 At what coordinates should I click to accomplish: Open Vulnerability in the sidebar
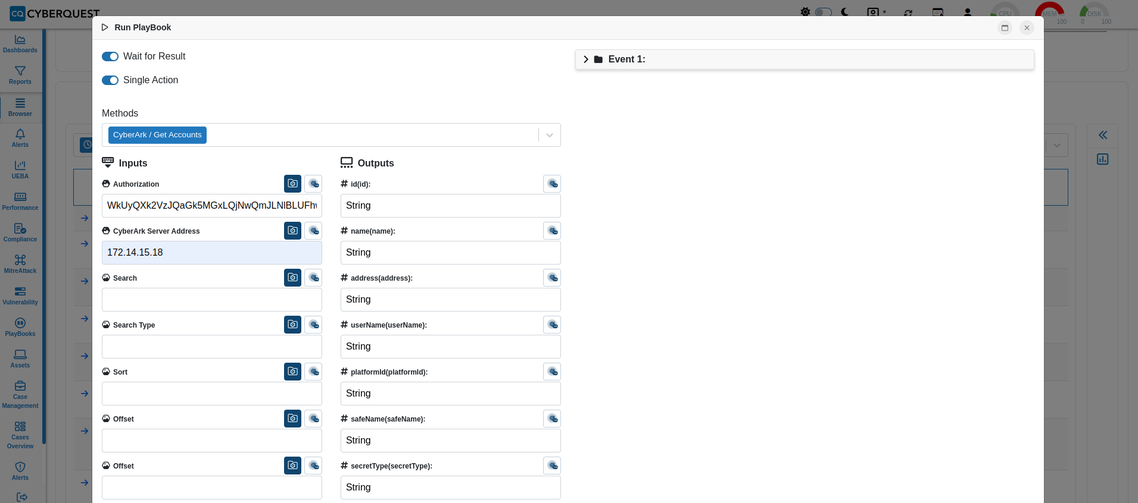[20, 296]
